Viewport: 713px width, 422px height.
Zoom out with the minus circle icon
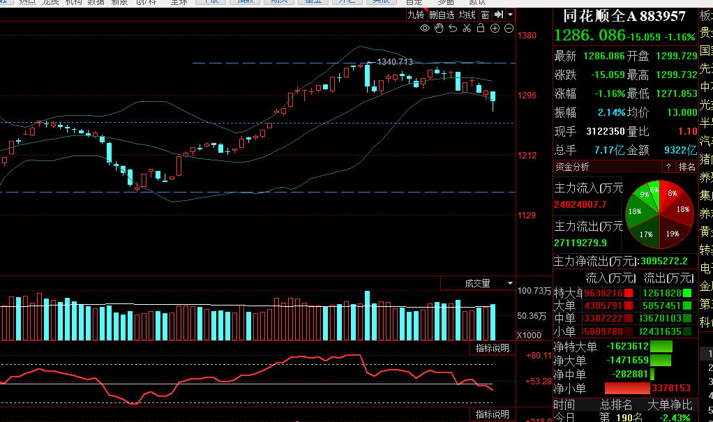pyautogui.click(x=509, y=28)
